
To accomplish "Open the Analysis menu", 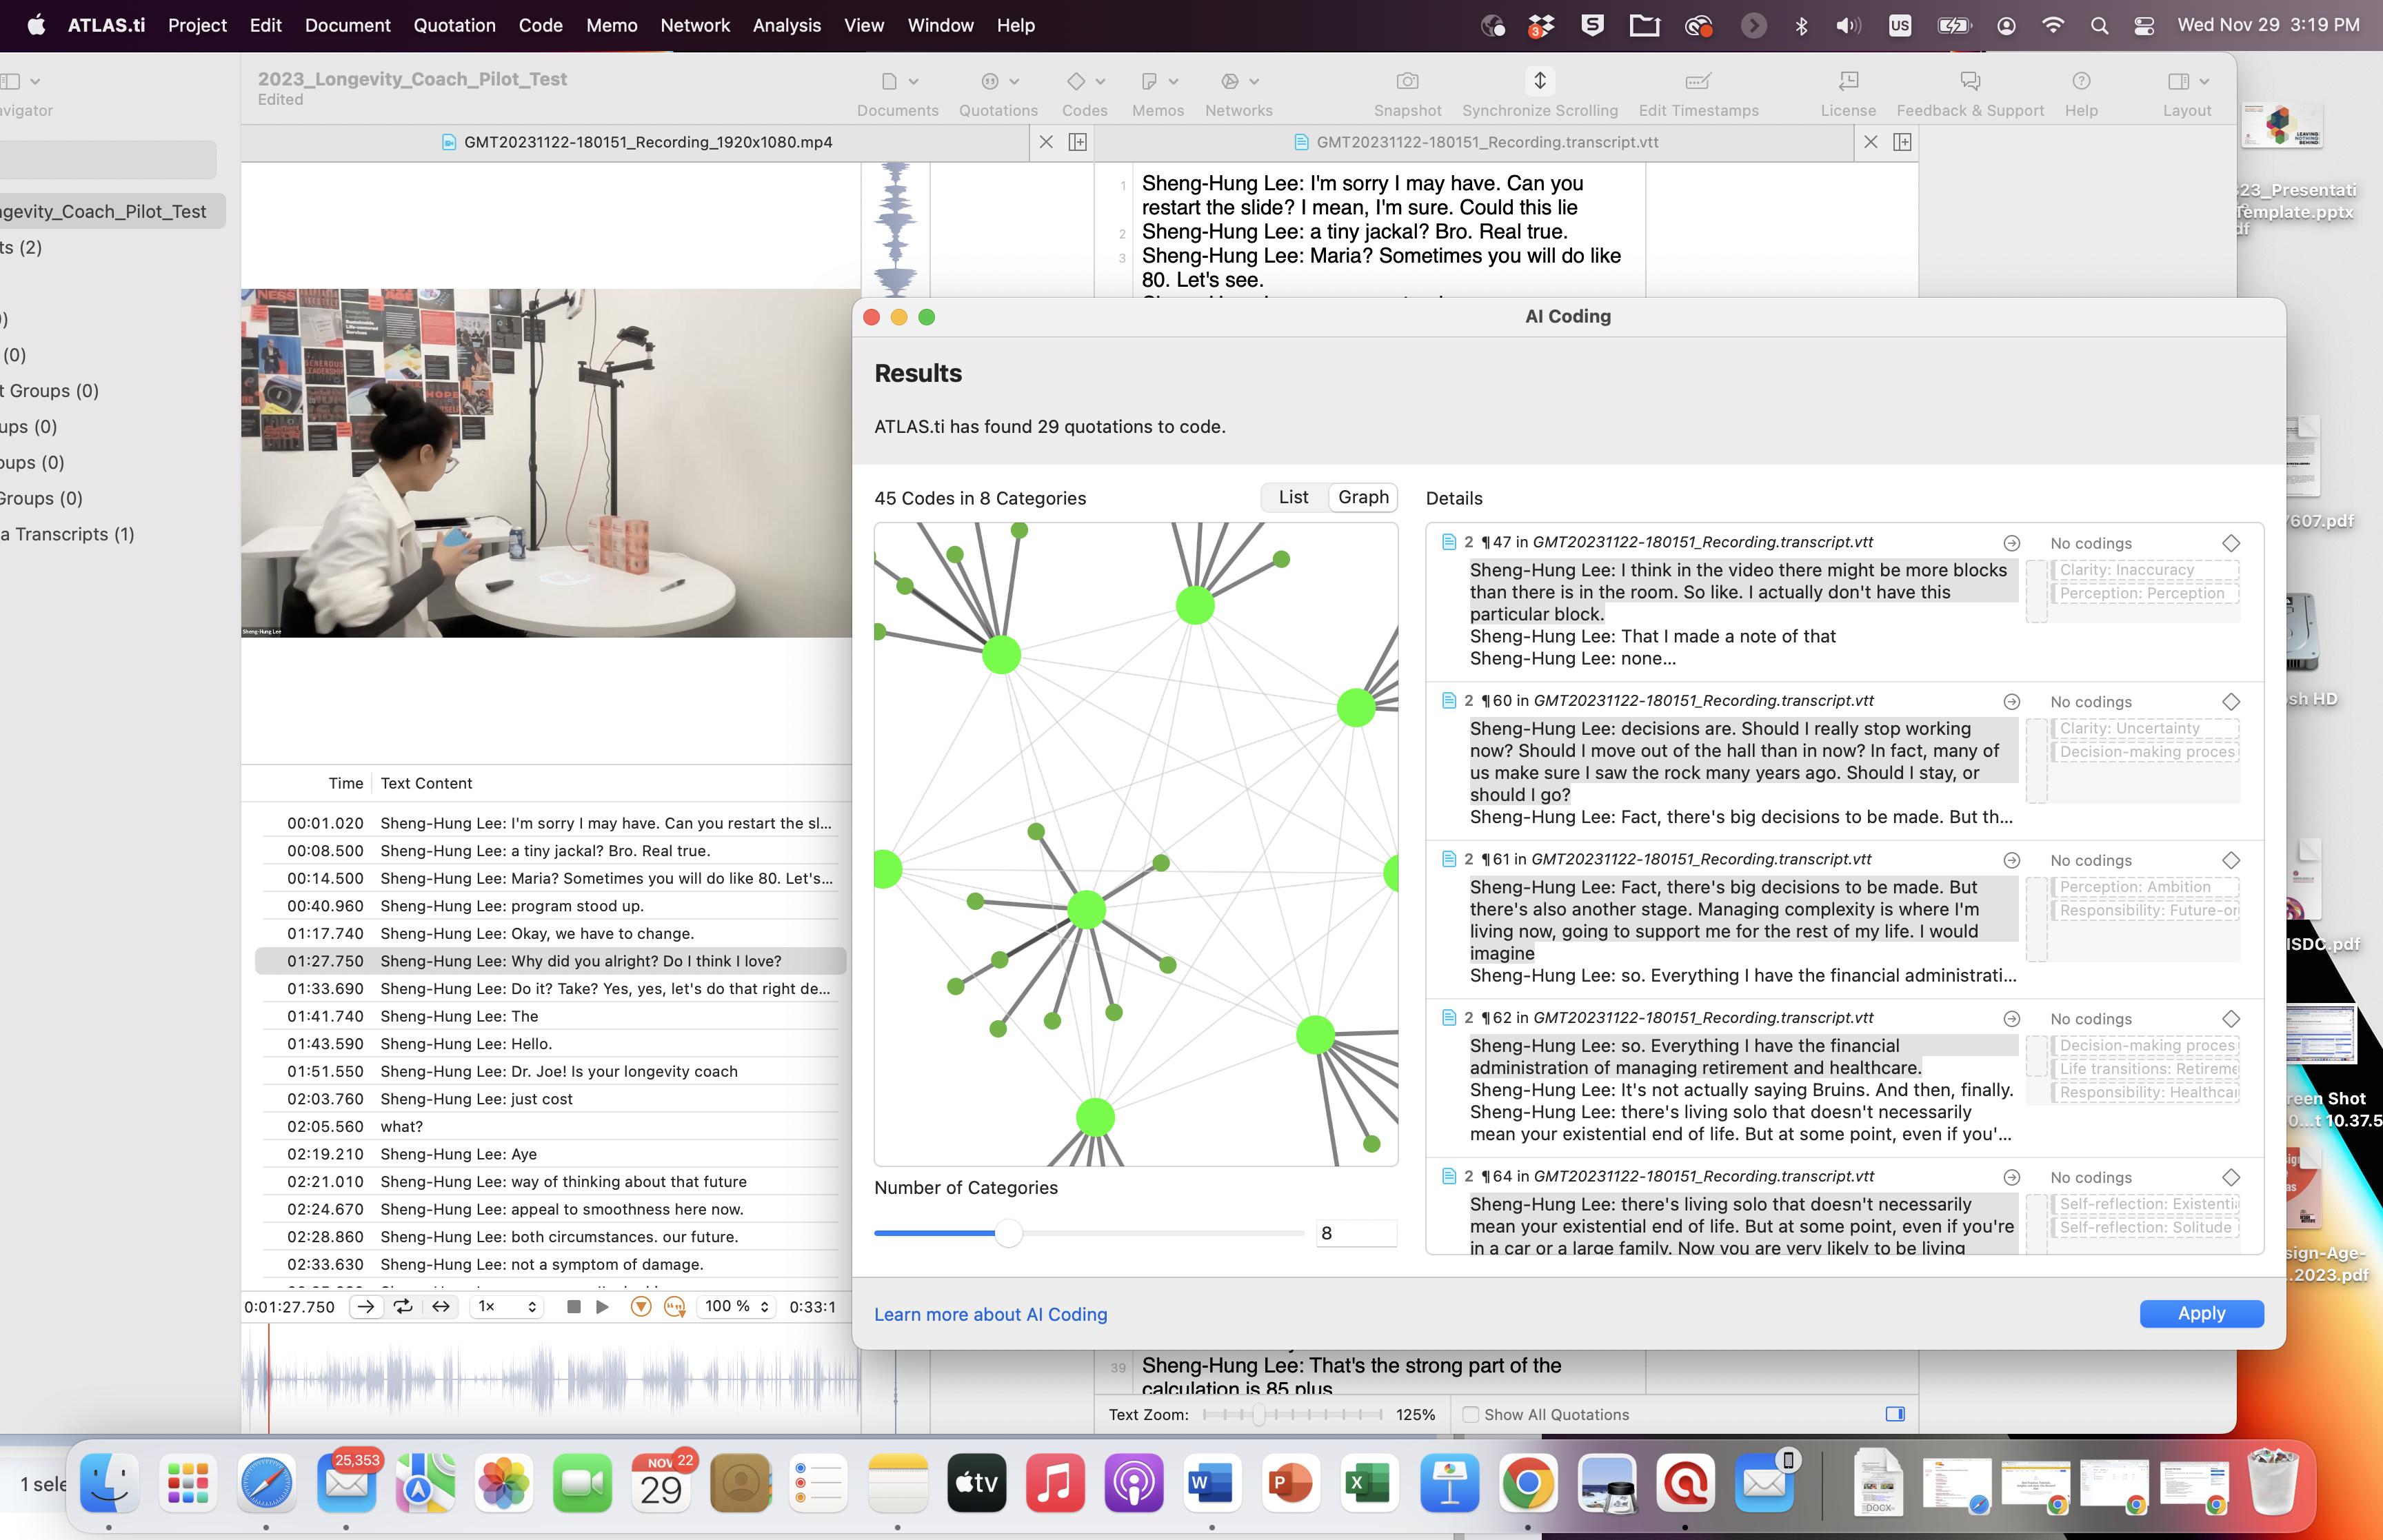I will 786,25.
